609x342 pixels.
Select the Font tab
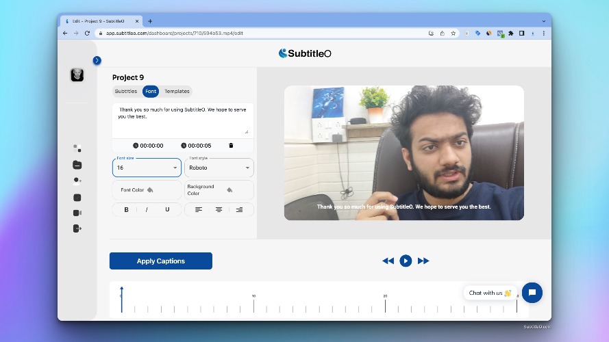[151, 91]
